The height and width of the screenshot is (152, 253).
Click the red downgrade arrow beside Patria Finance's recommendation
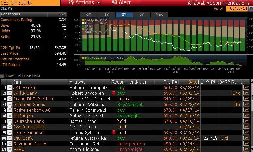click(x=114, y=132)
